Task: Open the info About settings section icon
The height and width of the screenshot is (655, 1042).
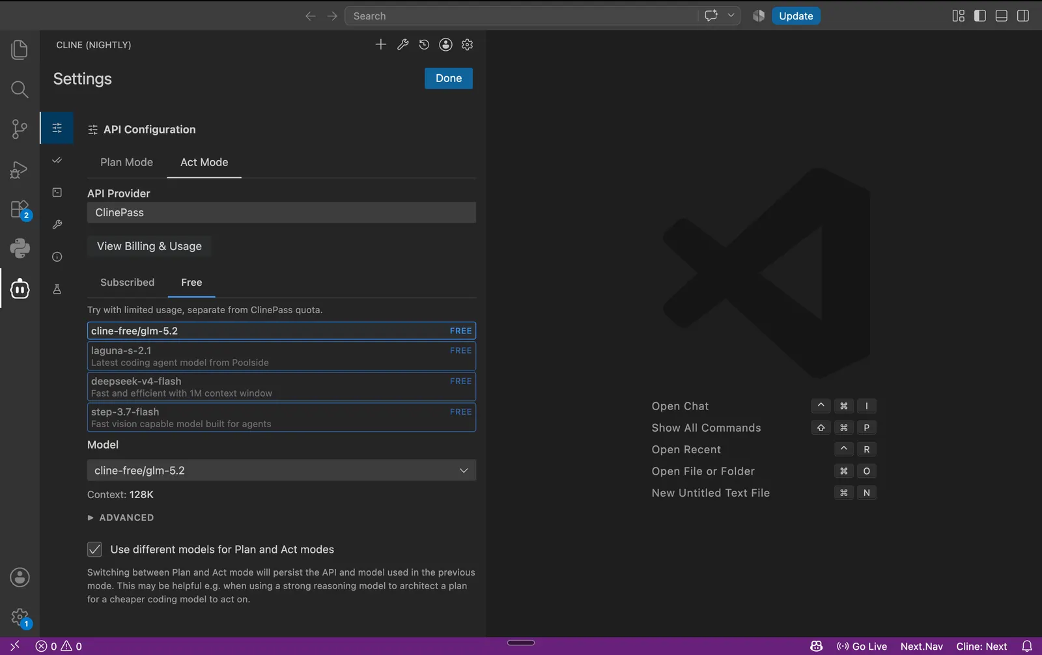Action: coord(57,257)
